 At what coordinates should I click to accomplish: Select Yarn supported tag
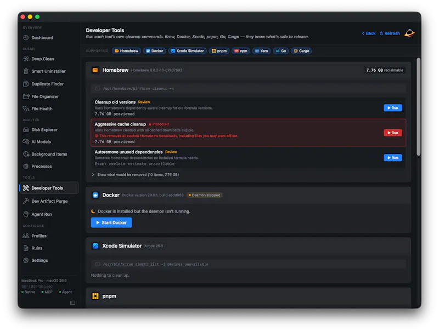click(x=261, y=51)
